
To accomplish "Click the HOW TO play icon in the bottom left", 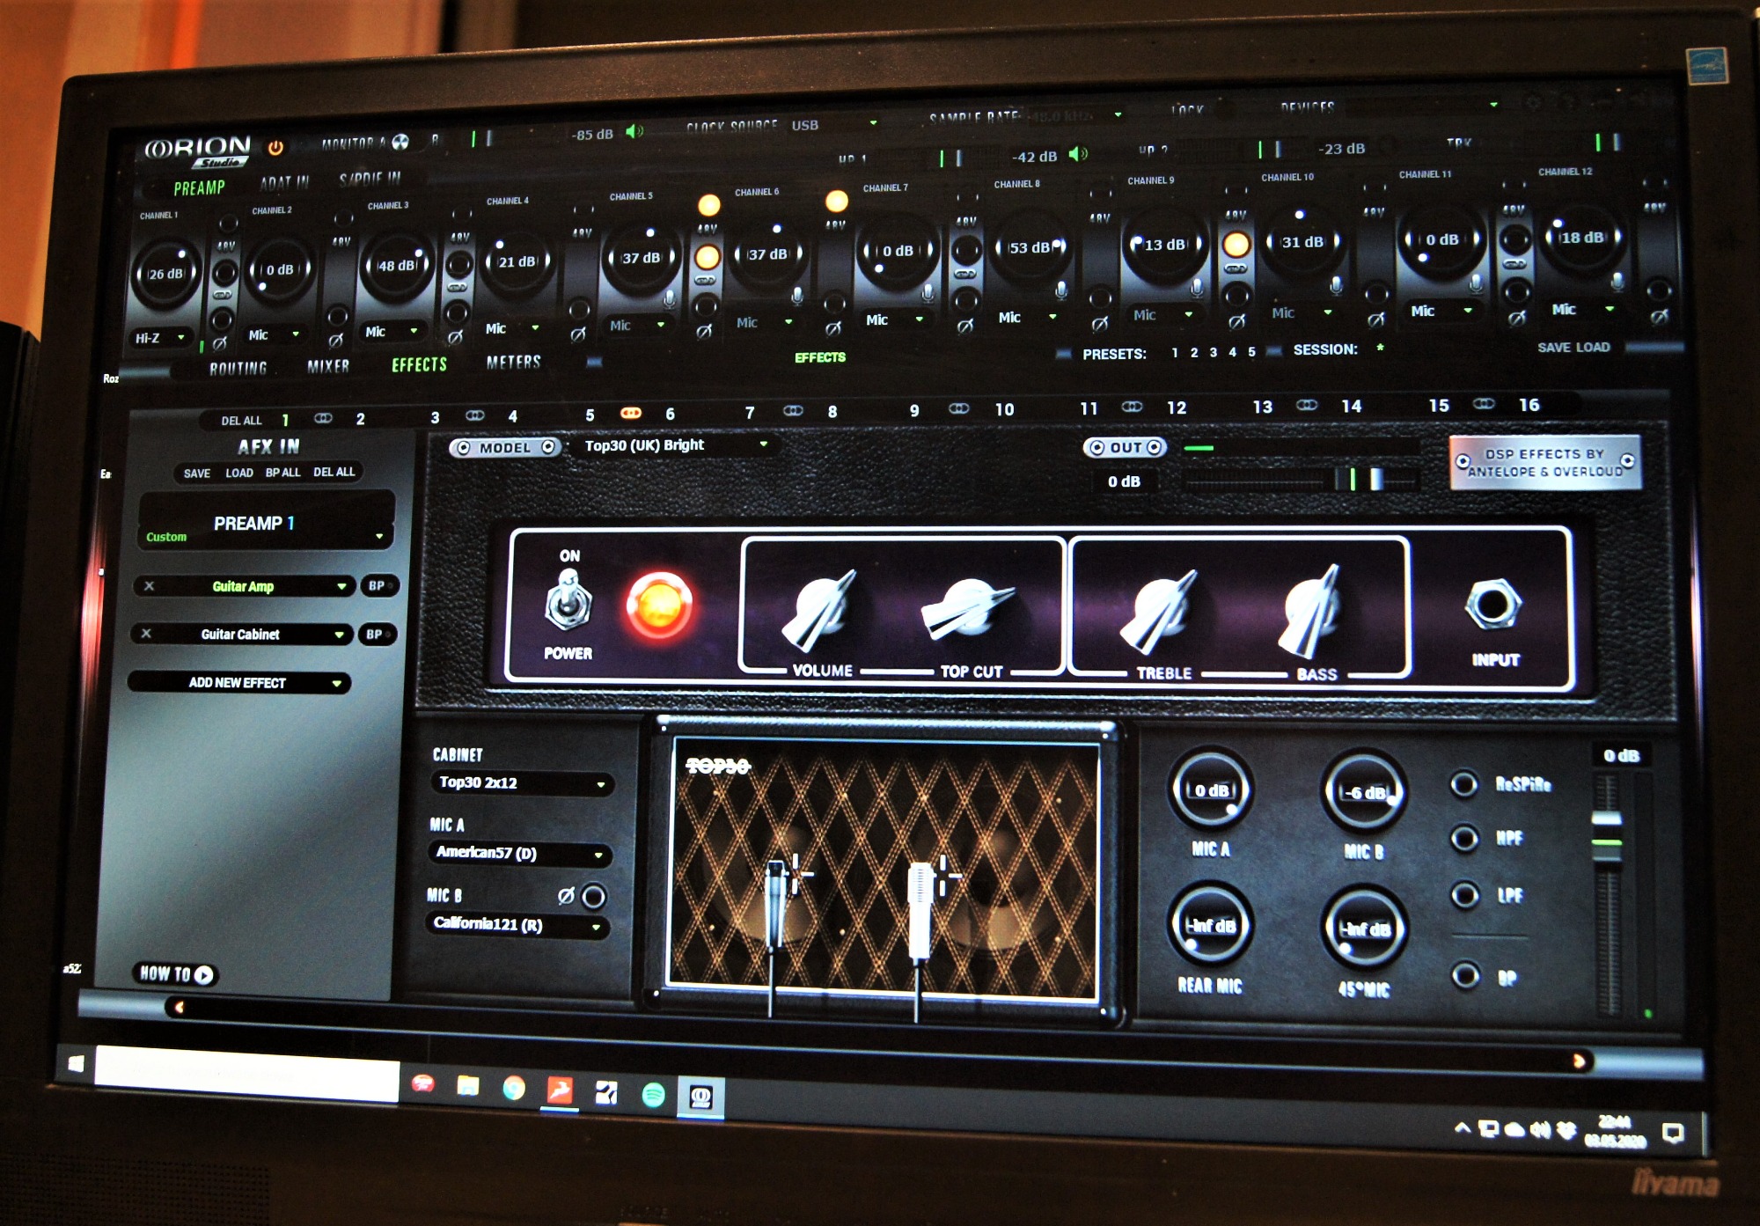I will point(204,973).
